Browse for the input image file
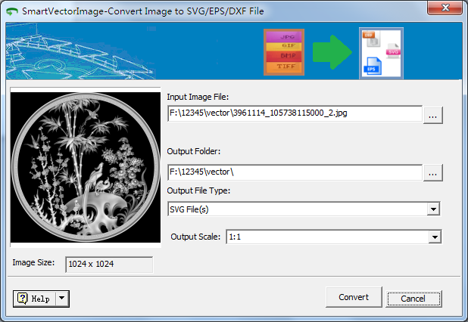Image resolution: width=468 pixels, height=322 pixels. point(432,115)
